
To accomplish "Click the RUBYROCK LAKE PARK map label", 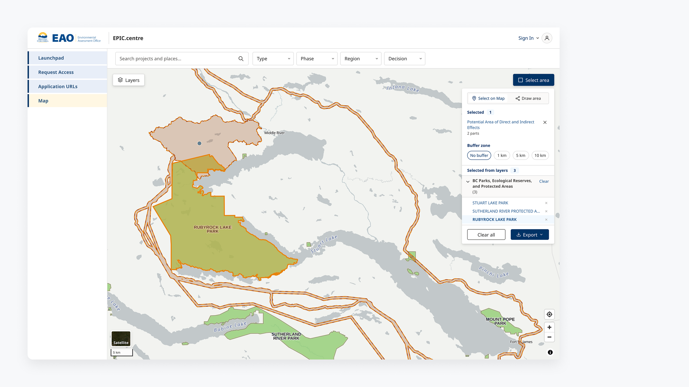I will tap(213, 229).
